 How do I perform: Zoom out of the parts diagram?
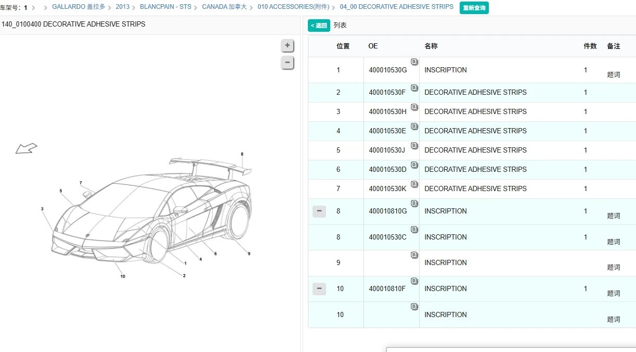pyautogui.click(x=287, y=63)
